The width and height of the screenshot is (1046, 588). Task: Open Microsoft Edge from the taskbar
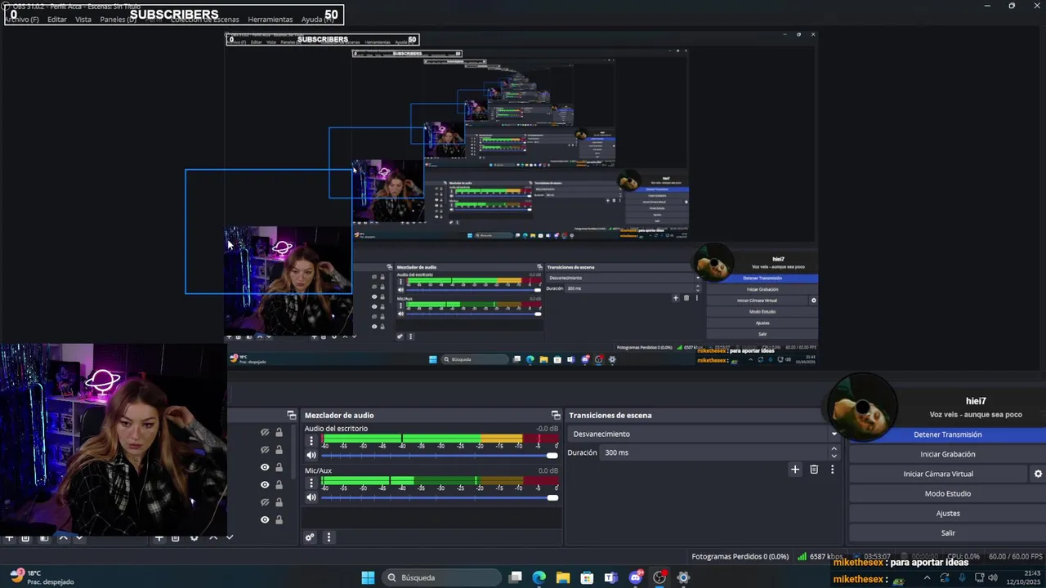[x=539, y=577]
